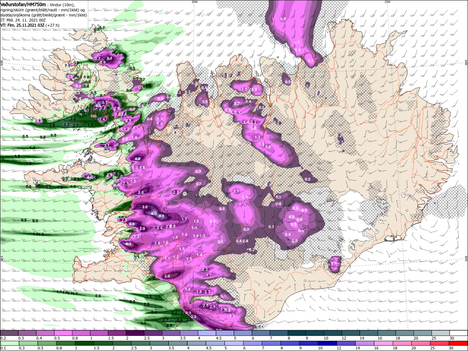Pick lower legend purple swatch from 12 to 14
The width and height of the screenshot is (468, 351).
point(346,343)
